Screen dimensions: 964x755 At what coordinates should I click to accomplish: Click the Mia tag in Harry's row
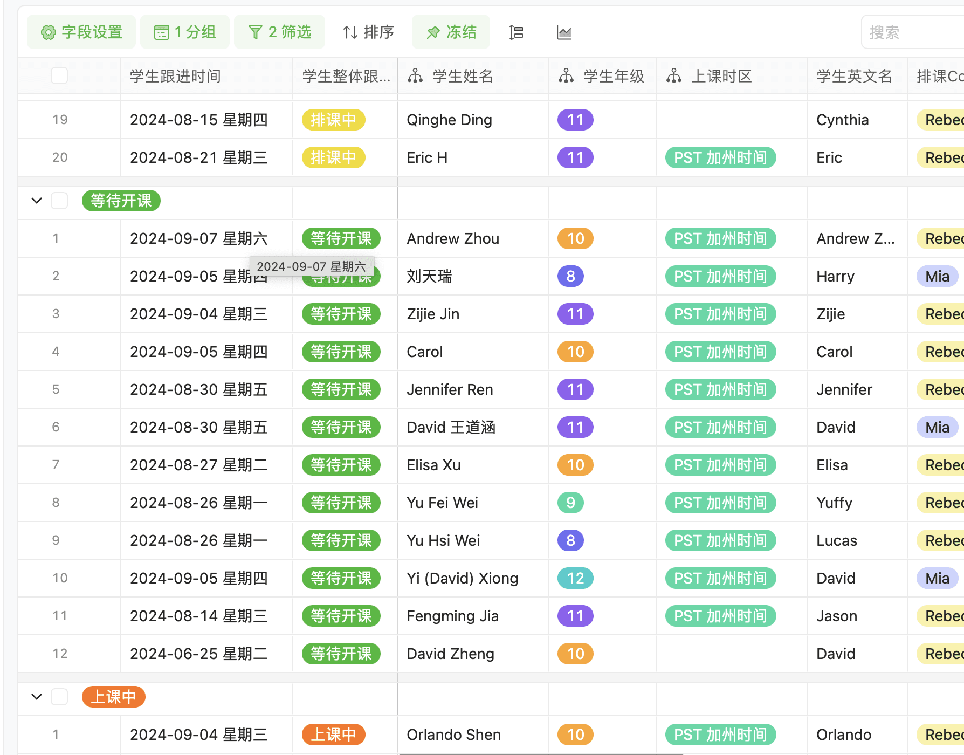point(937,276)
